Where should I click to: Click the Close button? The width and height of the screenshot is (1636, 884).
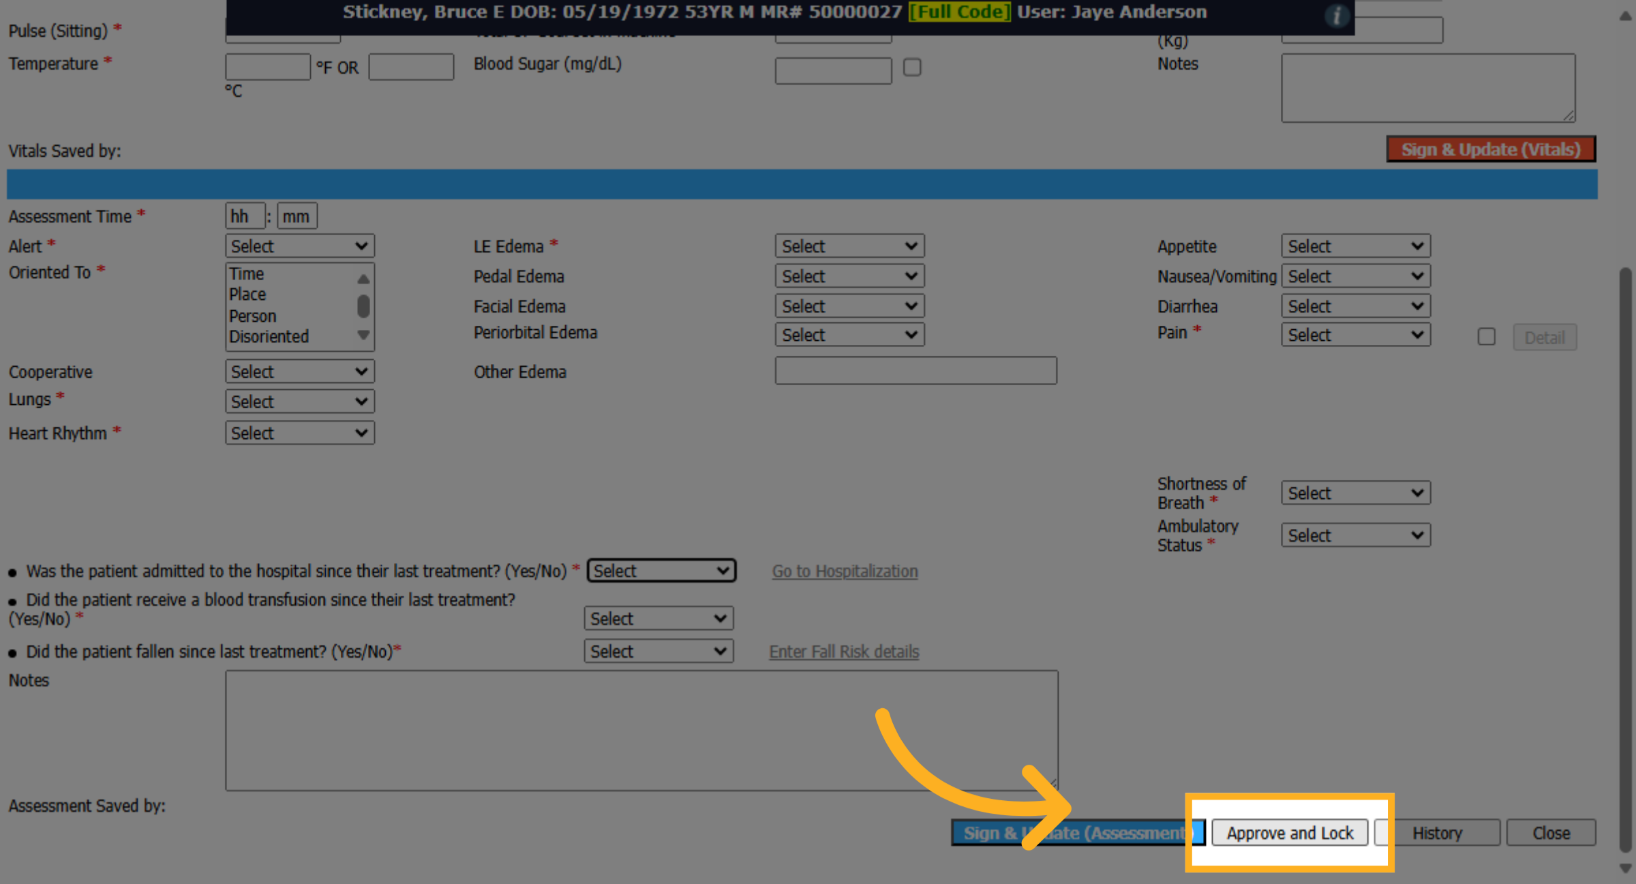point(1551,833)
